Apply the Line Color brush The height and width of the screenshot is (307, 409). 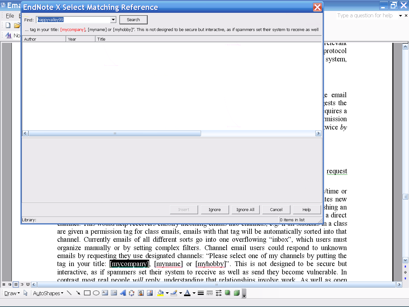point(174,293)
